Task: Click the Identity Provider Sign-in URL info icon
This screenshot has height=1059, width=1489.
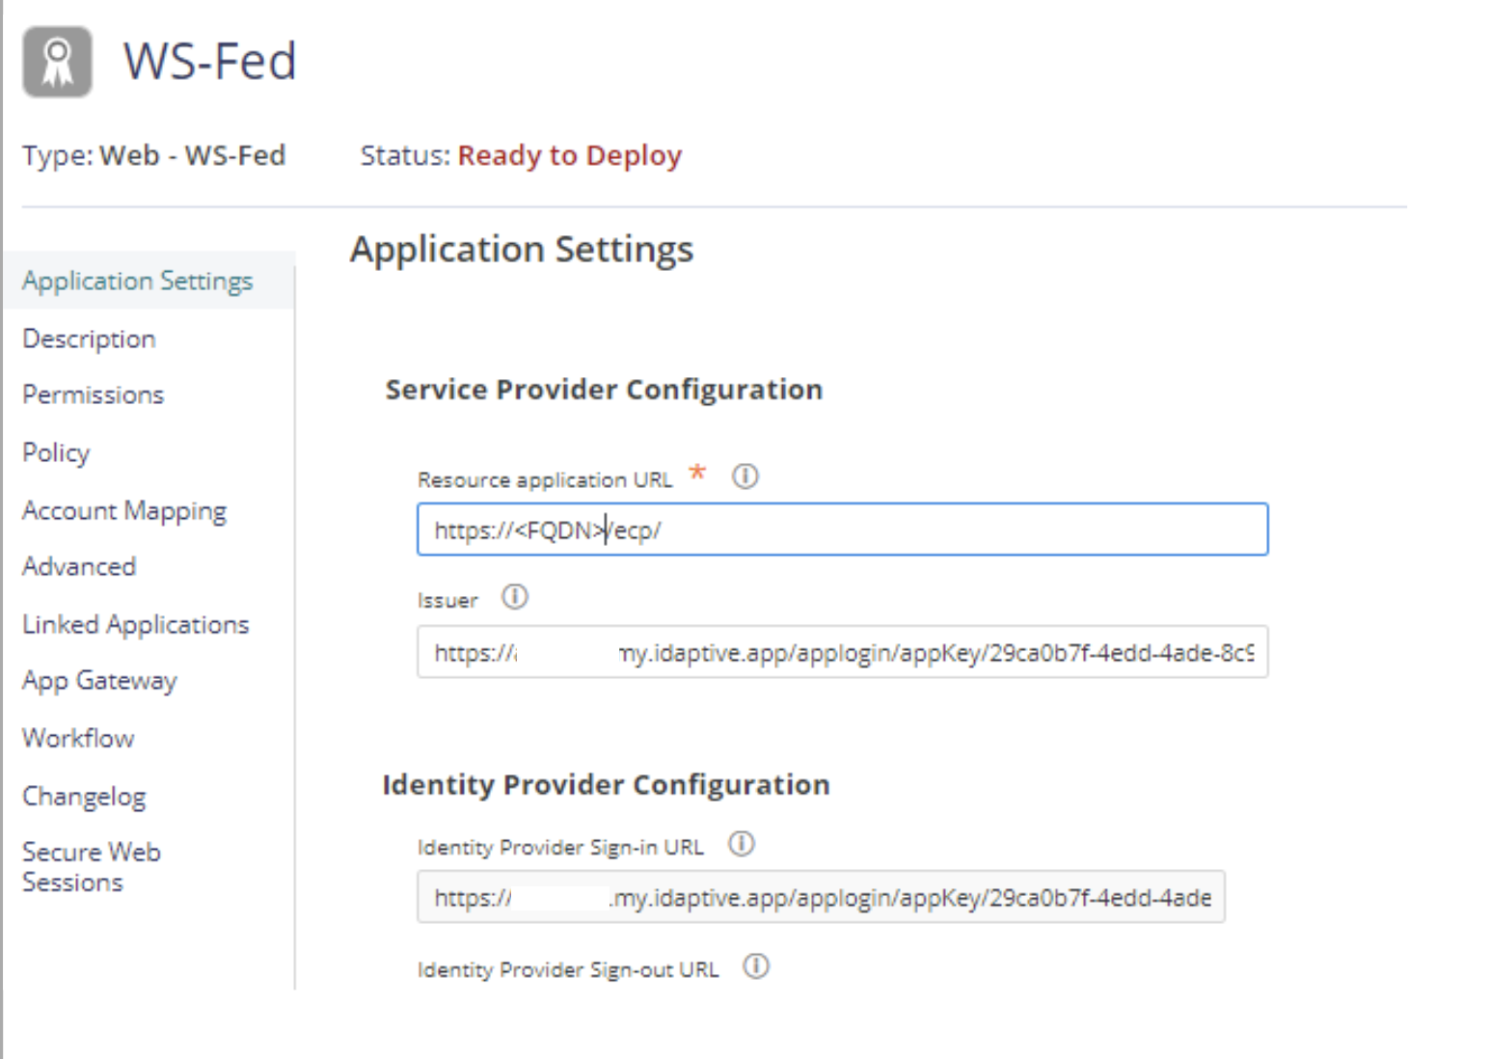Action: 742,843
